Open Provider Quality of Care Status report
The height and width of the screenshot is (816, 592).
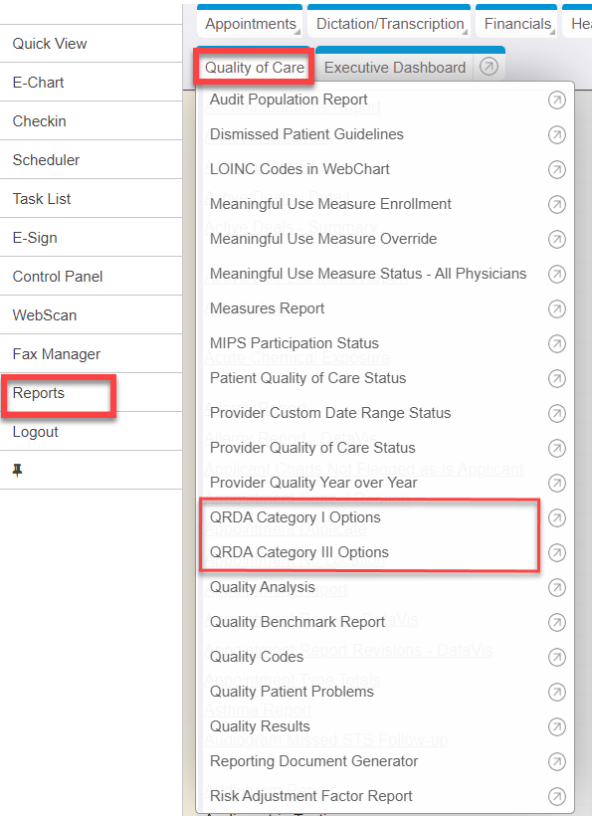pyautogui.click(x=312, y=448)
